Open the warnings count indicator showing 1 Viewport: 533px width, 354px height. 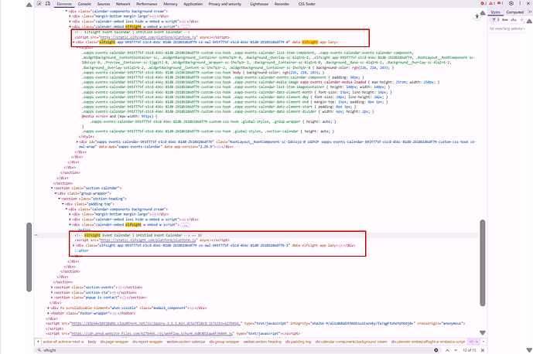tap(492, 3)
